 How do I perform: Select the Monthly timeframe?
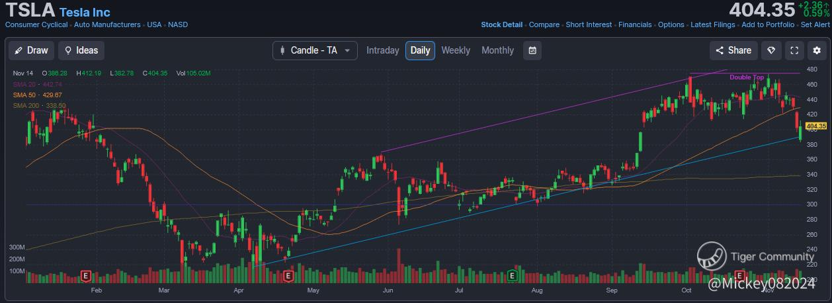point(497,50)
